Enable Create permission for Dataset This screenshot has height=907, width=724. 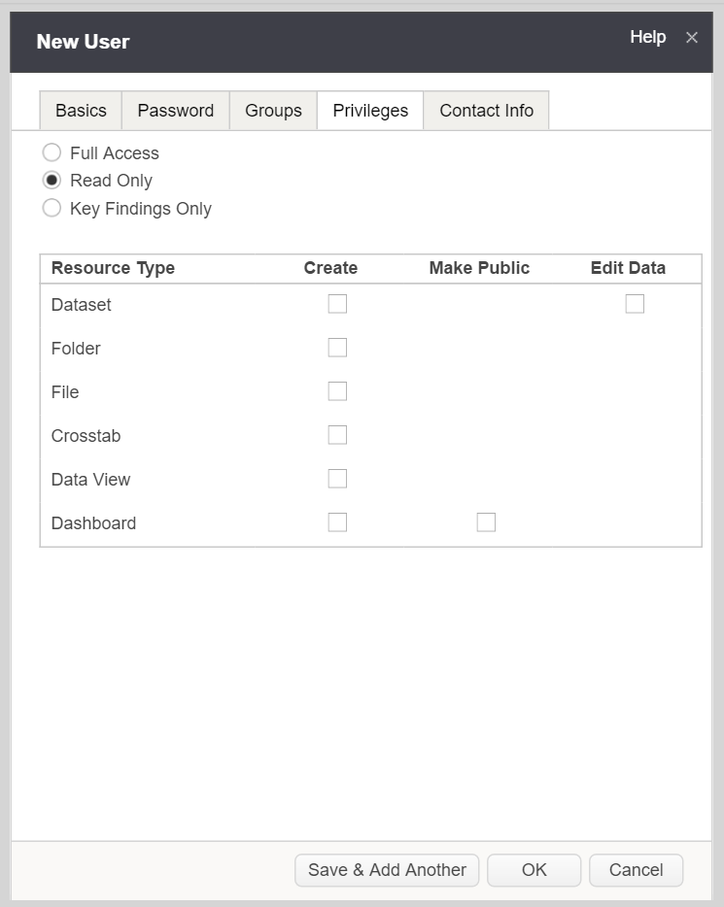(337, 303)
